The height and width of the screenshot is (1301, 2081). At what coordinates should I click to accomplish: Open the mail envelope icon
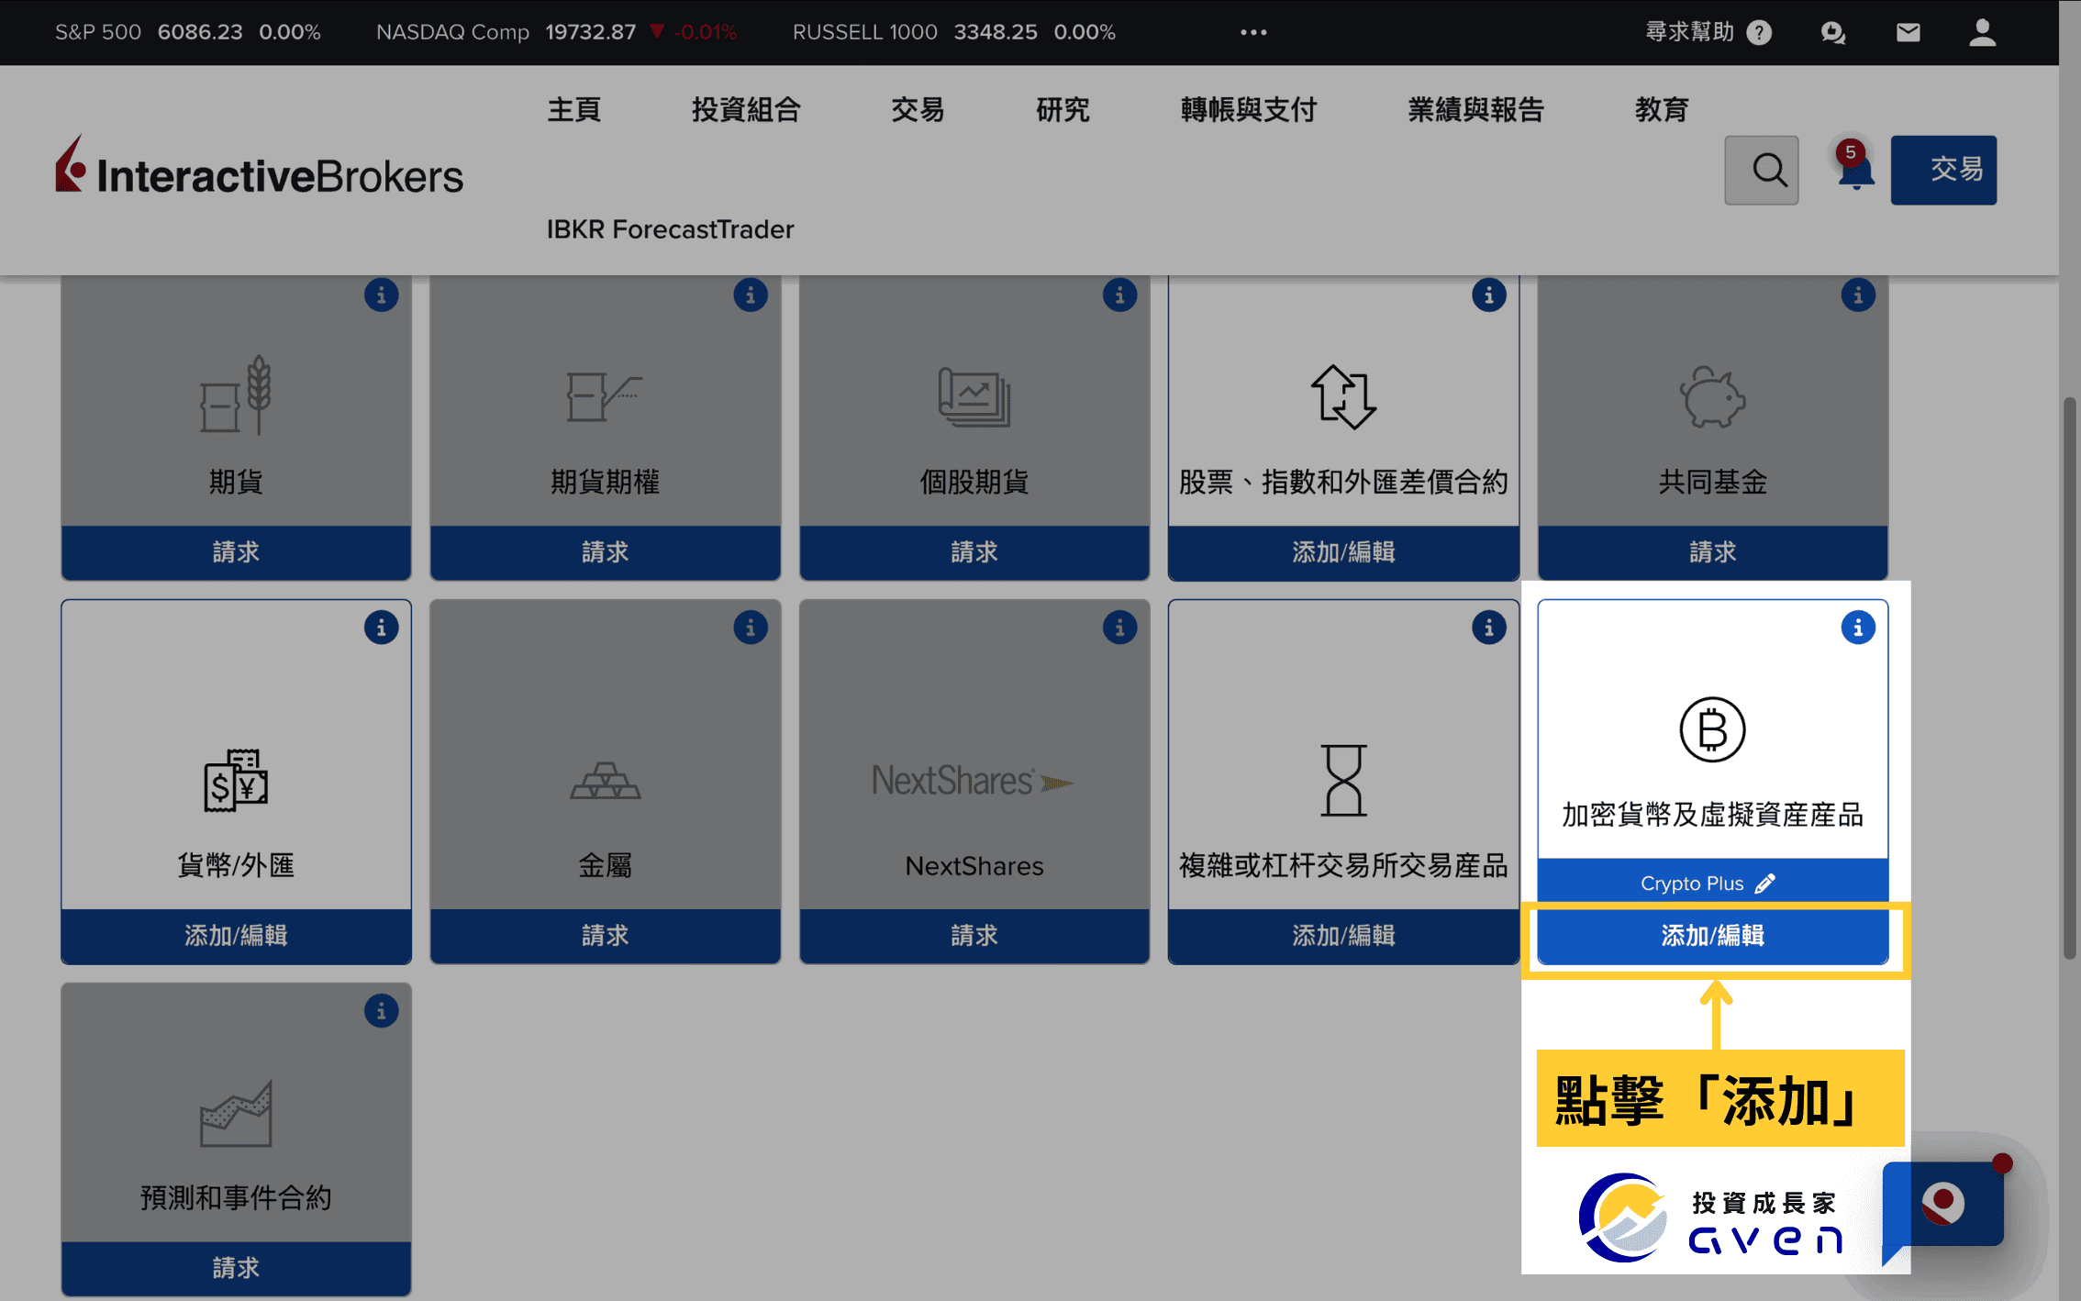(x=1908, y=32)
